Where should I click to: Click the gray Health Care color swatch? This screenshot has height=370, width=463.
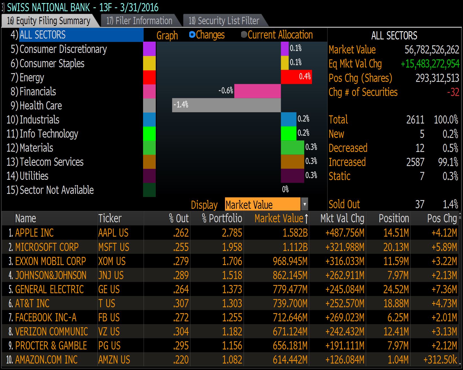149,105
